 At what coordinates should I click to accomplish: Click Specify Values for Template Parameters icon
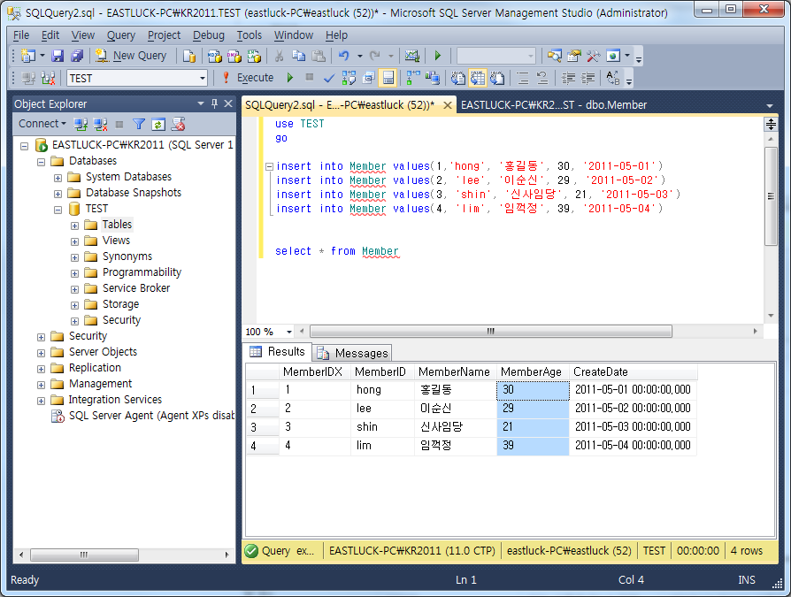coord(613,78)
